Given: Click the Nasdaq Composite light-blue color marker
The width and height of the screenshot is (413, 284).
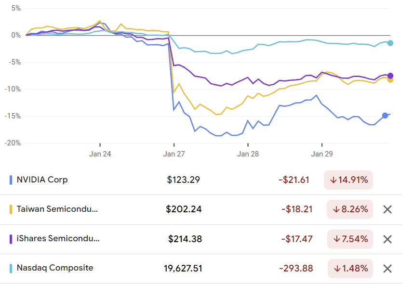Looking at the screenshot, I should click(11, 268).
